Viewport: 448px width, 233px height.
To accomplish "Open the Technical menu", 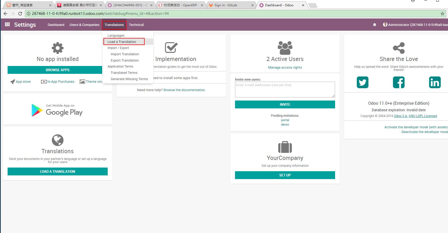I will coord(136,25).
